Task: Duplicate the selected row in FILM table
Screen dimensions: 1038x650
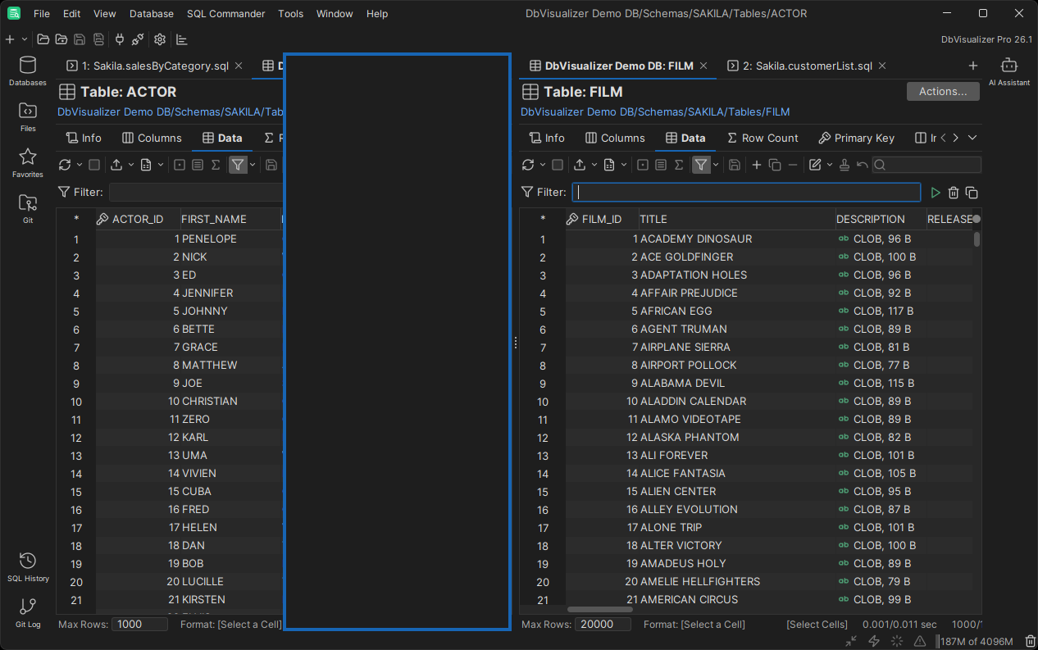Action: [x=775, y=165]
